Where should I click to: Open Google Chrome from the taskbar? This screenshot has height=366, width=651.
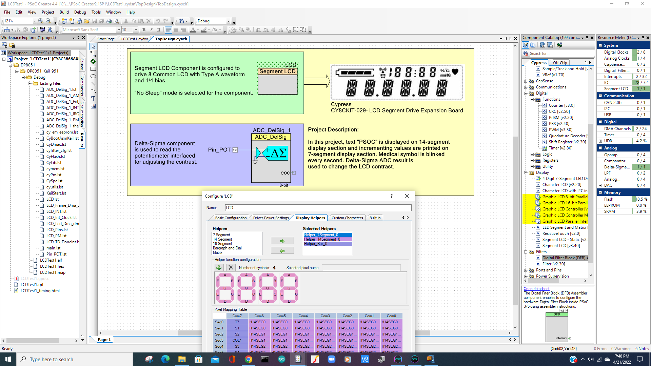249,359
